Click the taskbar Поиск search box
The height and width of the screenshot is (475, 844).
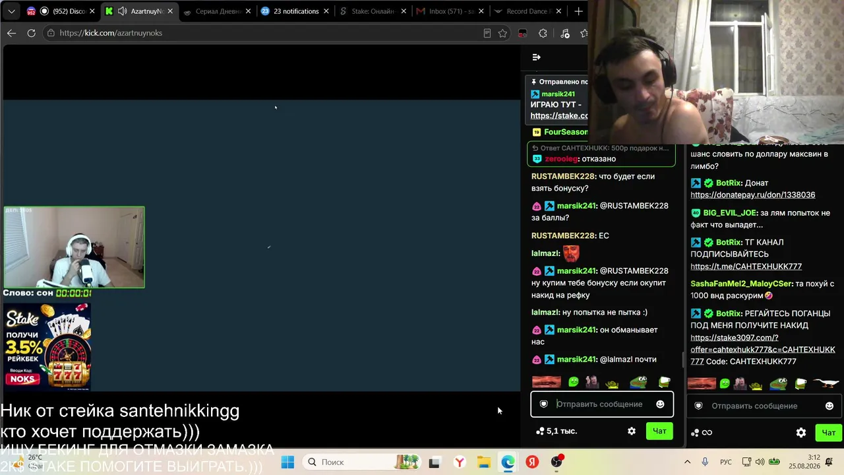363,462
